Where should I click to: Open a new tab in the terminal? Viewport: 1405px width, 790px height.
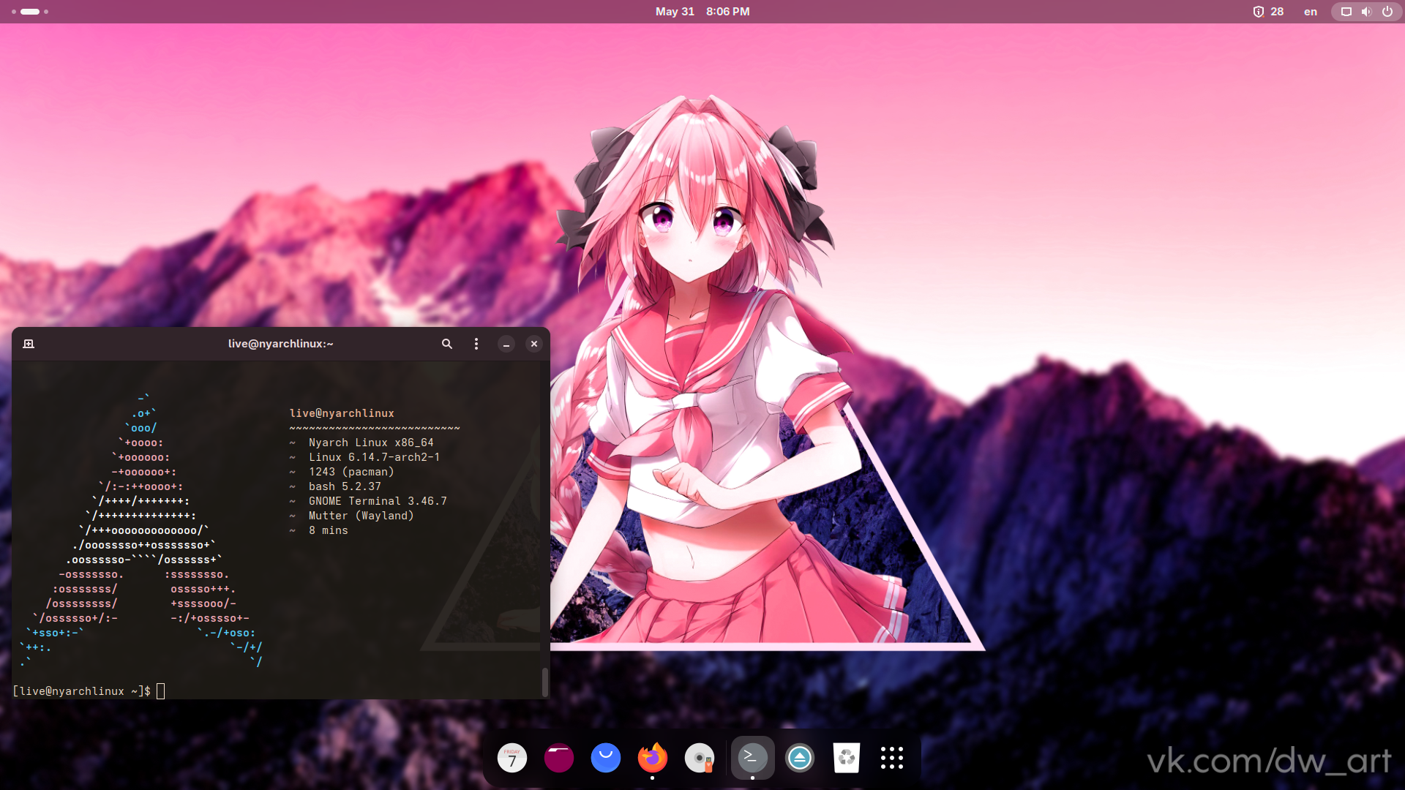[x=29, y=344]
